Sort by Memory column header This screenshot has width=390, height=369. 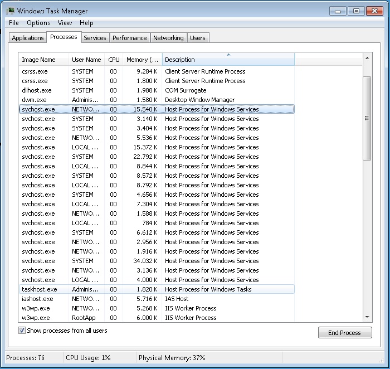click(142, 60)
